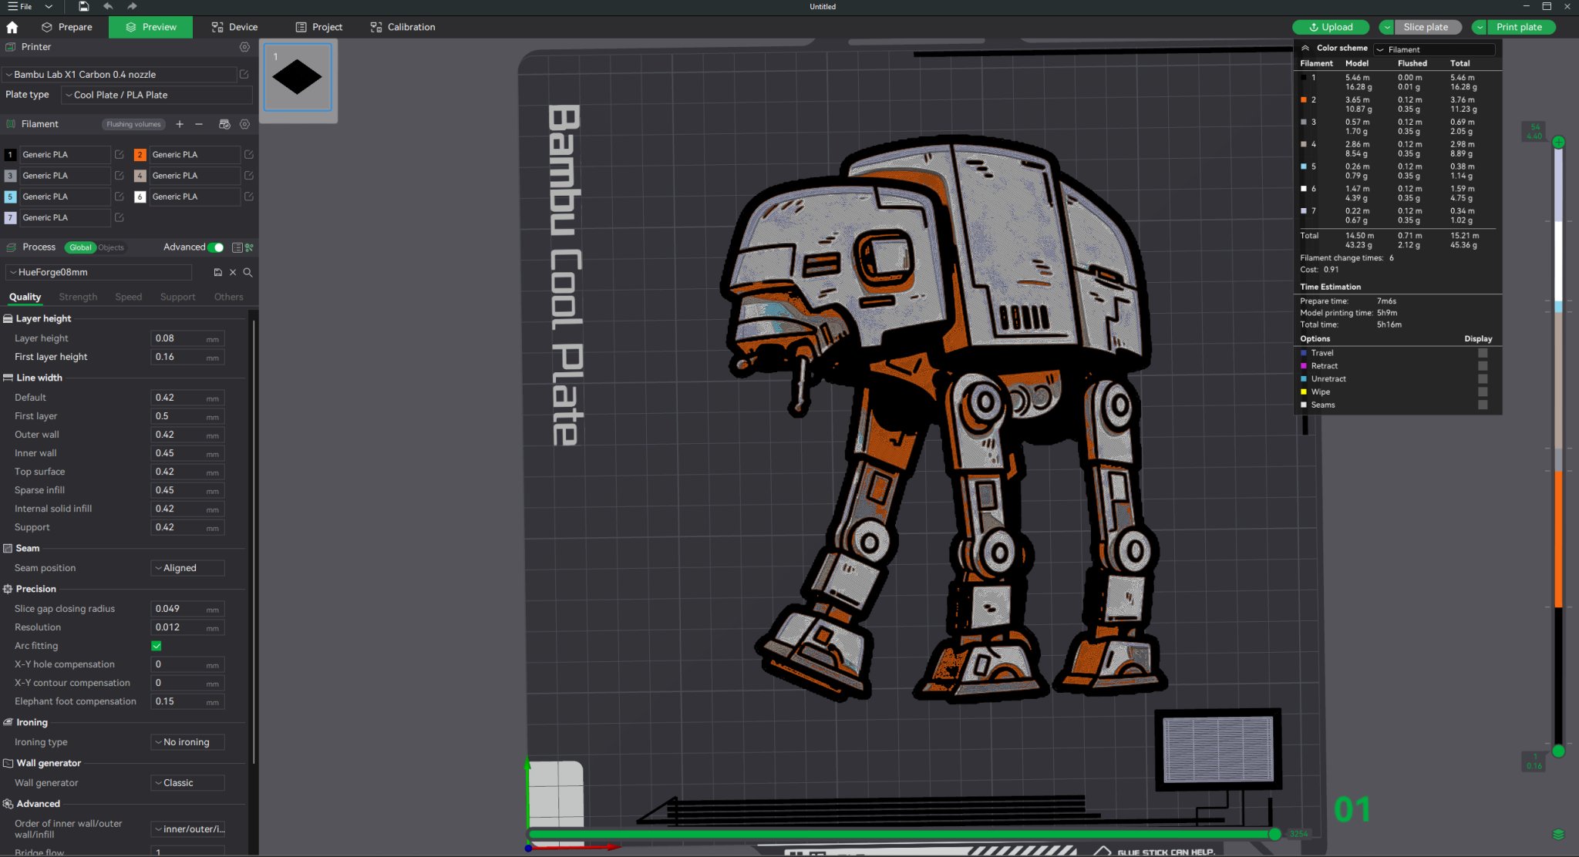Click the Flushing volumes button
Viewport: 1579px width, 857px height.
[133, 124]
